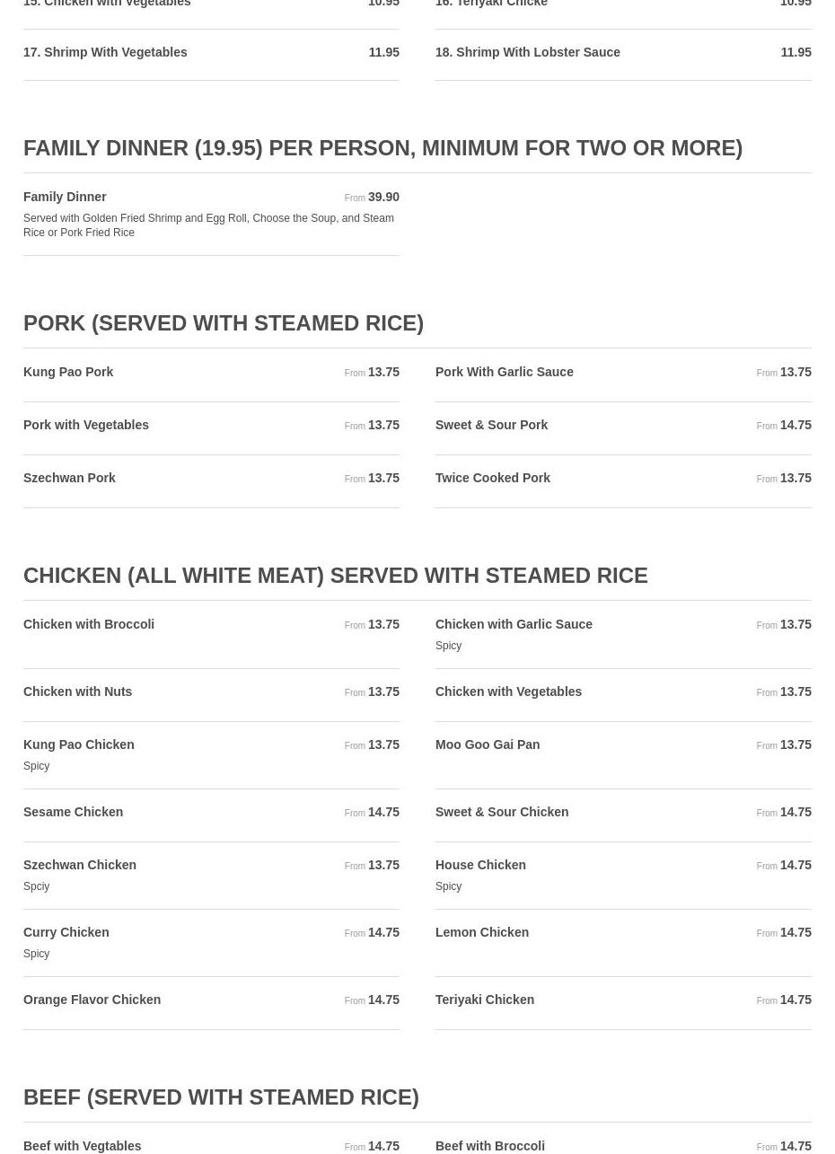Choose Pork With Garlic Sauce
The image size is (835, 1154).
(x=623, y=375)
